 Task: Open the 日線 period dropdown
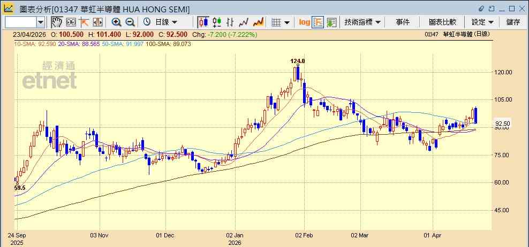(165, 22)
